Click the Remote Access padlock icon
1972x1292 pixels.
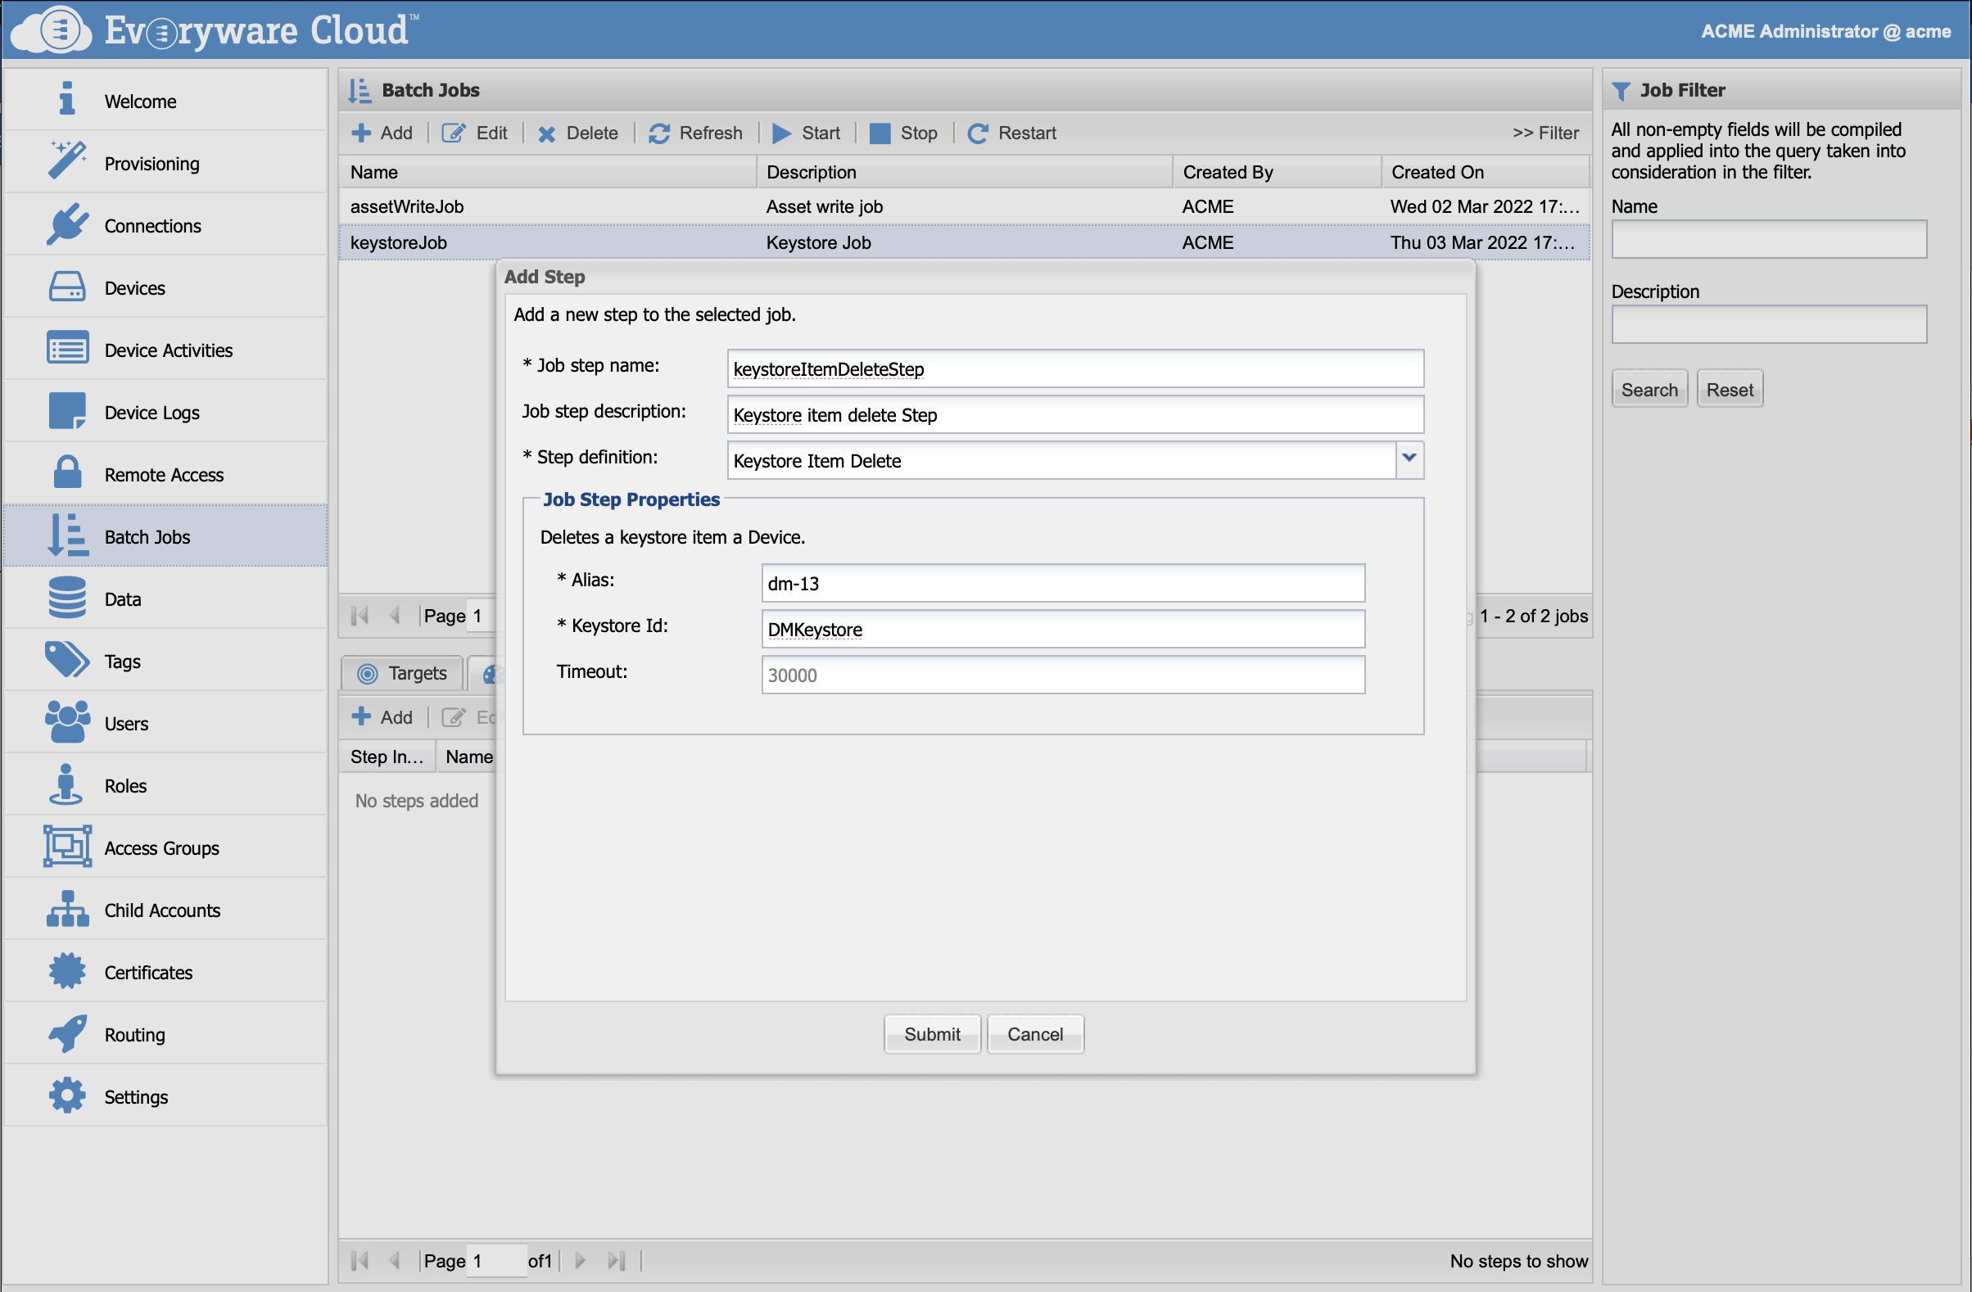(67, 473)
